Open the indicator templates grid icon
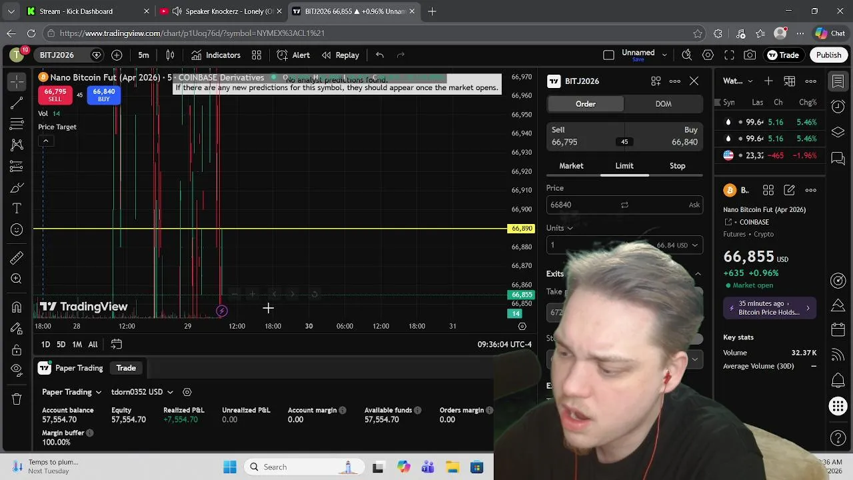The width and height of the screenshot is (853, 480). pyautogui.click(x=257, y=55)
